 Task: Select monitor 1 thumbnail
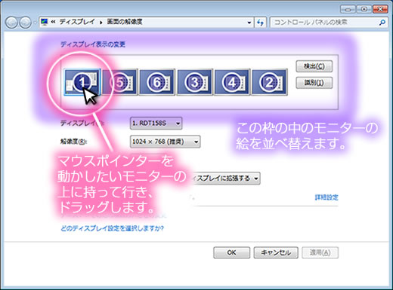pos(82,82)
